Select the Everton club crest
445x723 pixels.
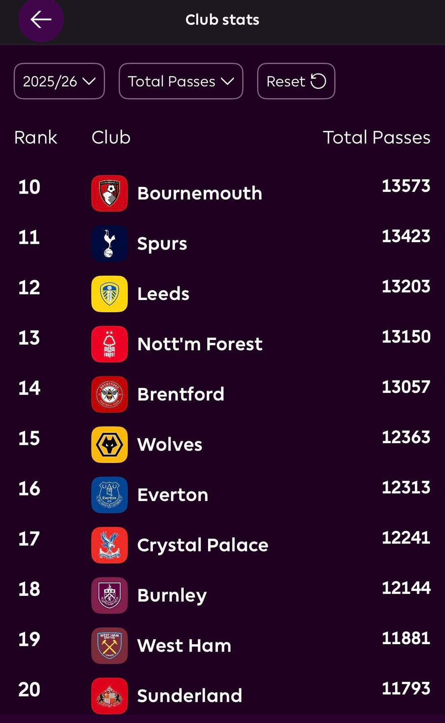(x=109, y=495)
